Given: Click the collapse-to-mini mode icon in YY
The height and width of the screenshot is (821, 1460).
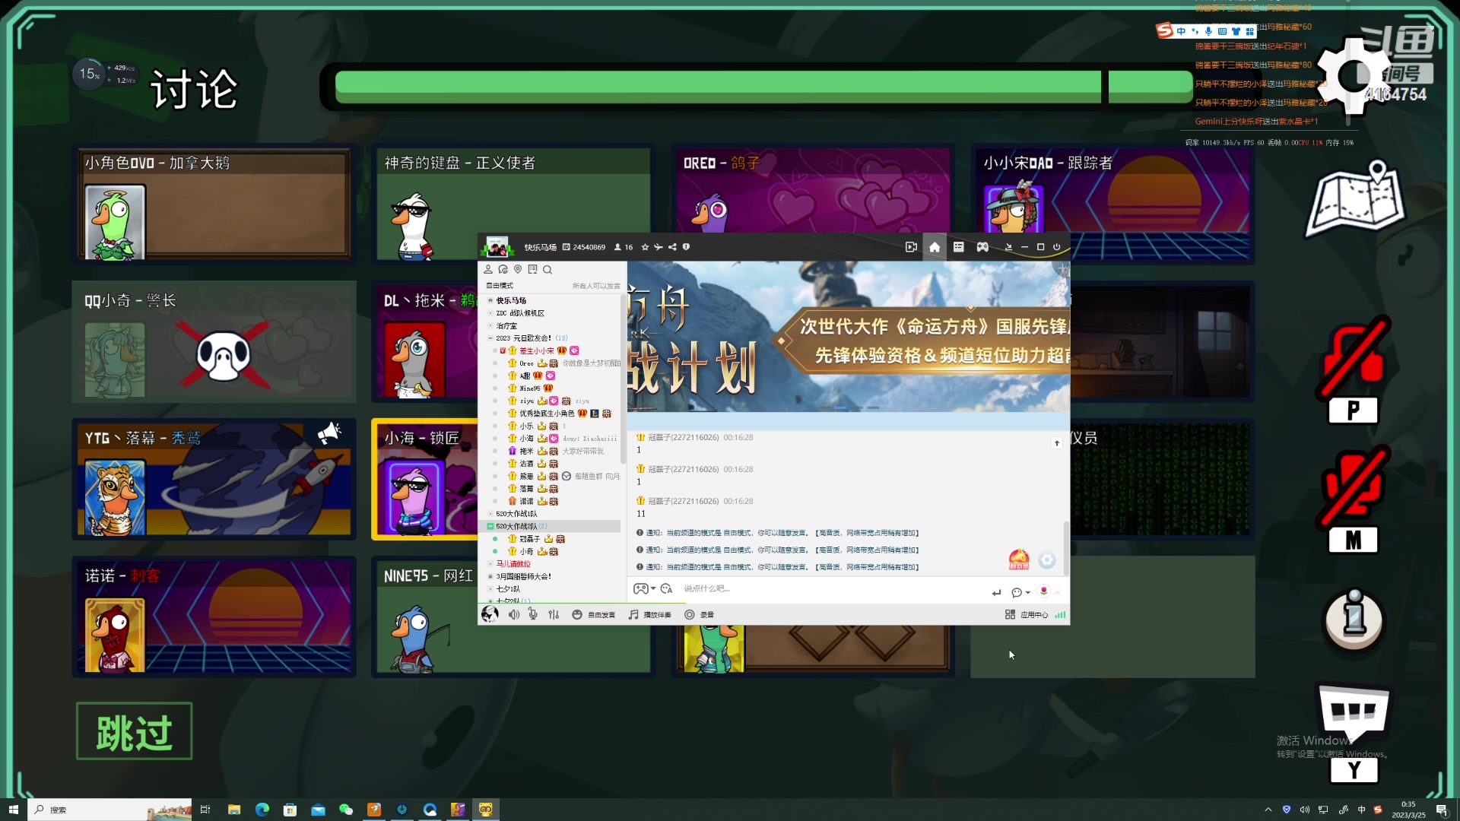Looking at the screenshot, I should click(x=1008, y=247).
